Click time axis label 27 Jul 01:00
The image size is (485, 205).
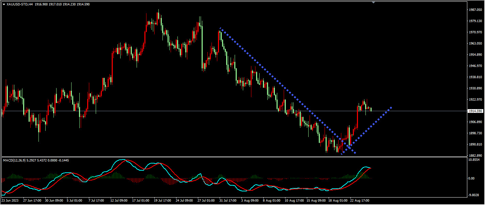click(x=207, y=201)
